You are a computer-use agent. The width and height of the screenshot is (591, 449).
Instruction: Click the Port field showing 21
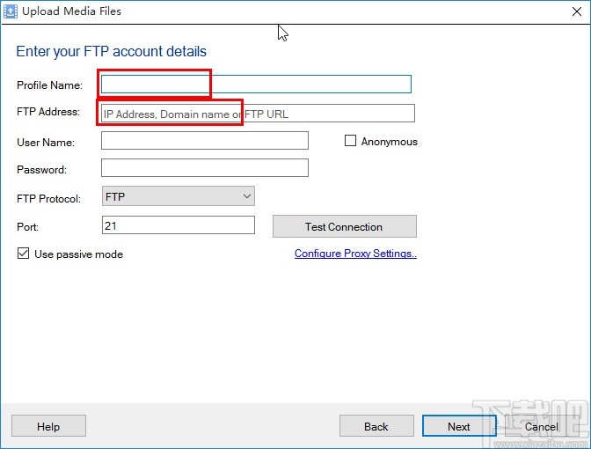point(178,225)
